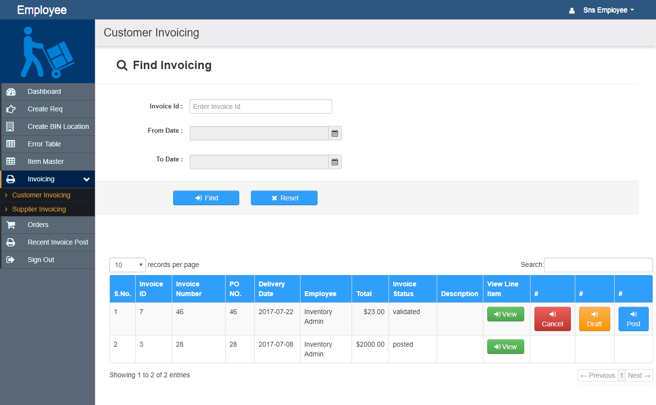The width and height of the screenshot is (656, 405).
Task: Select the Dashboard gauge icon in the sidebar
Action: (x=11, y=91)
